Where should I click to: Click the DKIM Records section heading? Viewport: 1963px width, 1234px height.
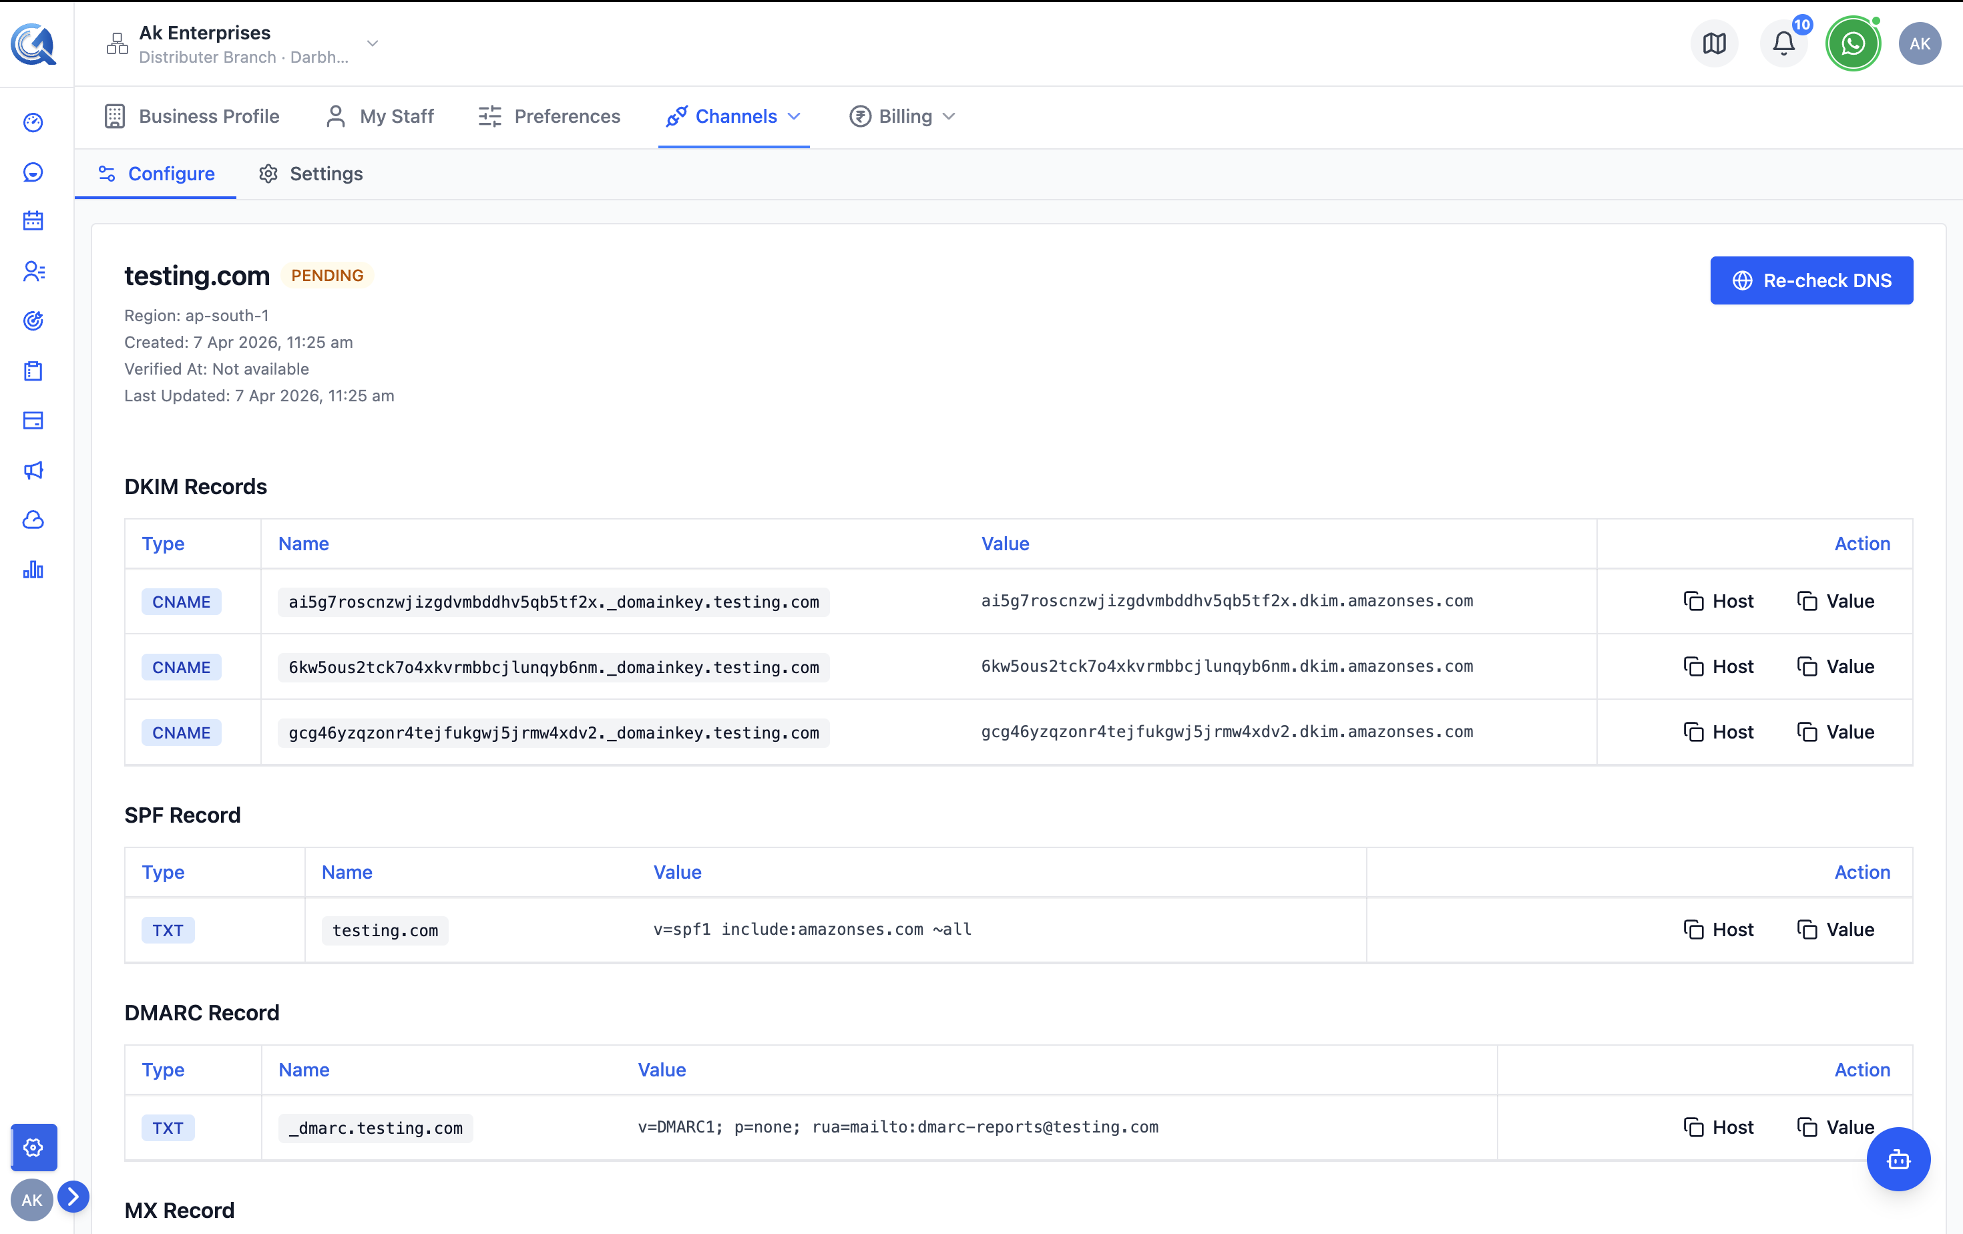196,487
